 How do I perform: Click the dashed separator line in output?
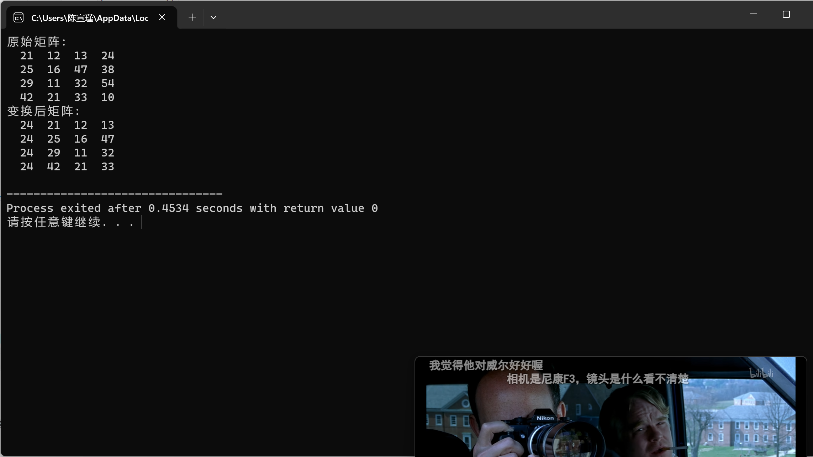pyautogui.click(x=114, y=194)
